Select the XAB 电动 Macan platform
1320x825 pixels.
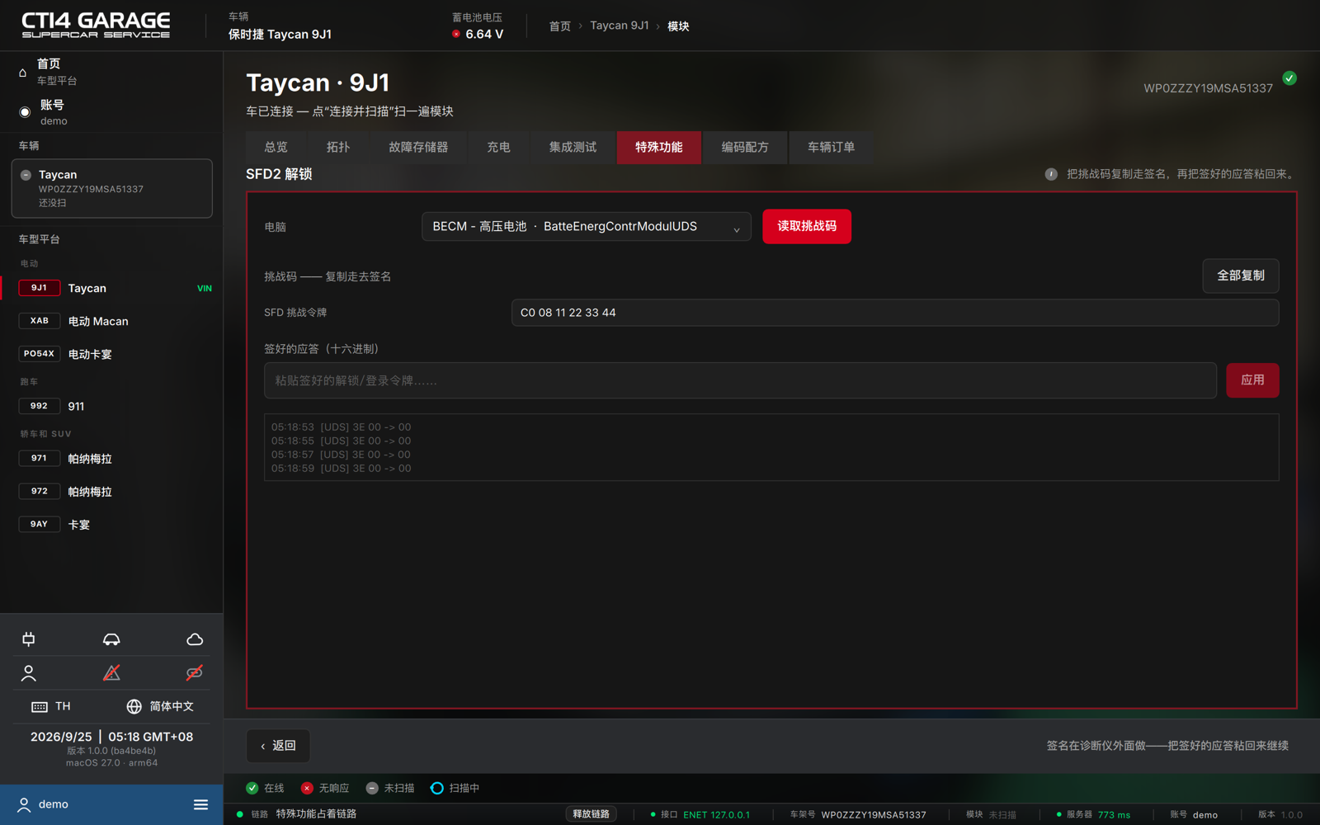pos(111,321)
